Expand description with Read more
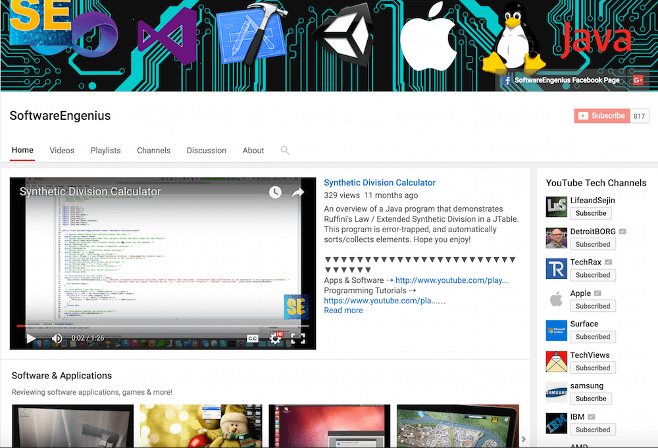Viewport: 658px width, 448px height. point(343,311)
